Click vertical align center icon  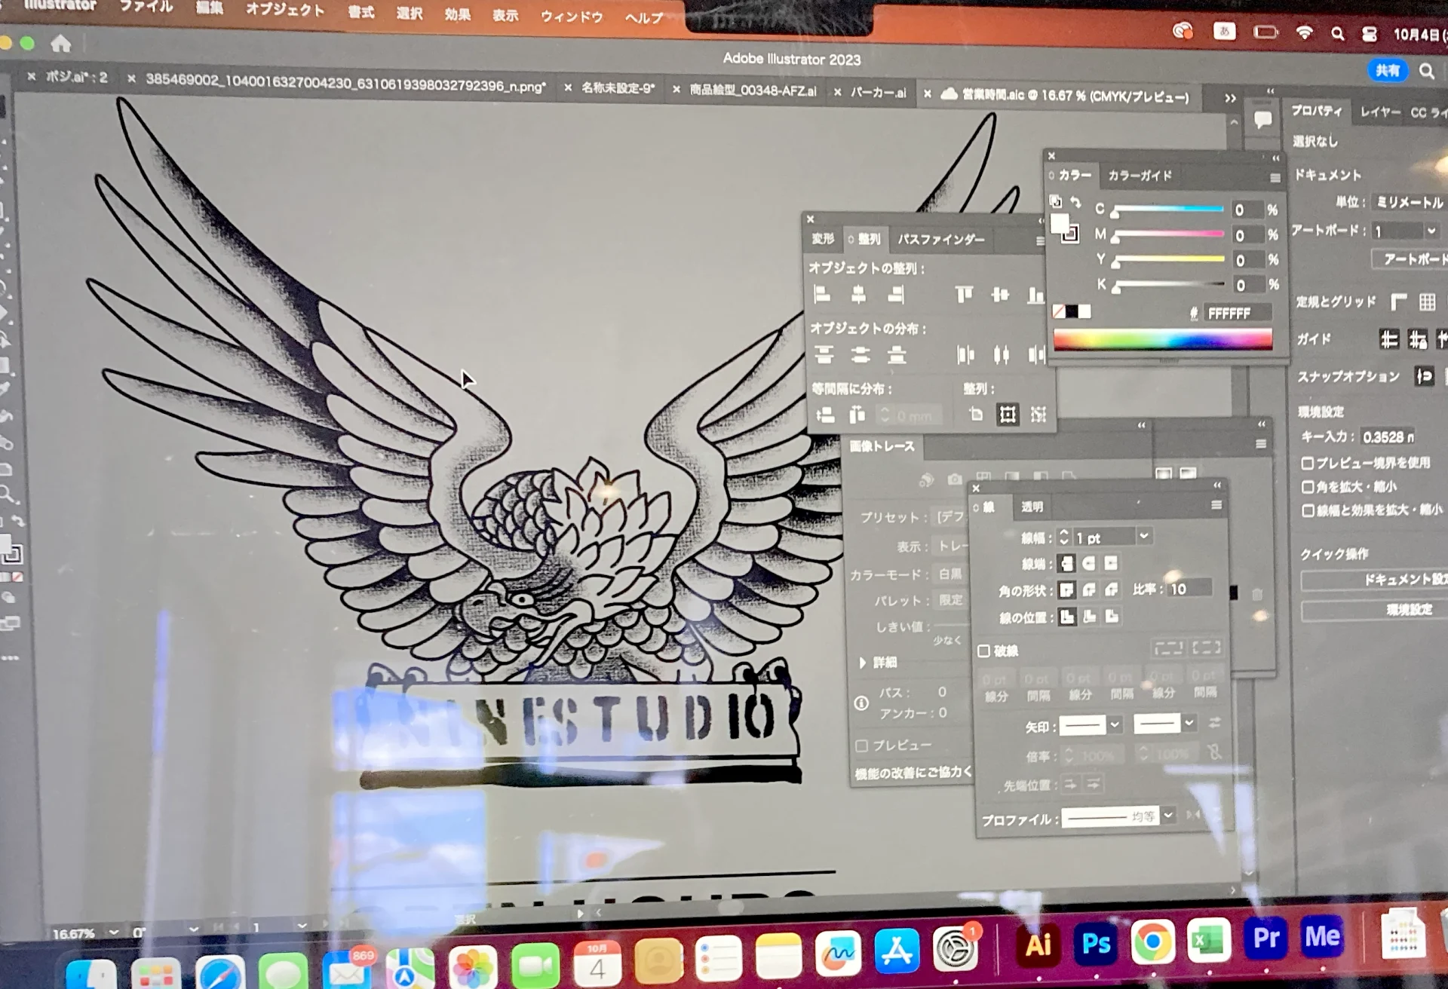click(1000, 294)
